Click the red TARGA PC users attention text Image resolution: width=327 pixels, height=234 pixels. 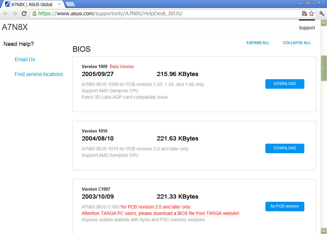pyautogui.click(x=160, y=213)
